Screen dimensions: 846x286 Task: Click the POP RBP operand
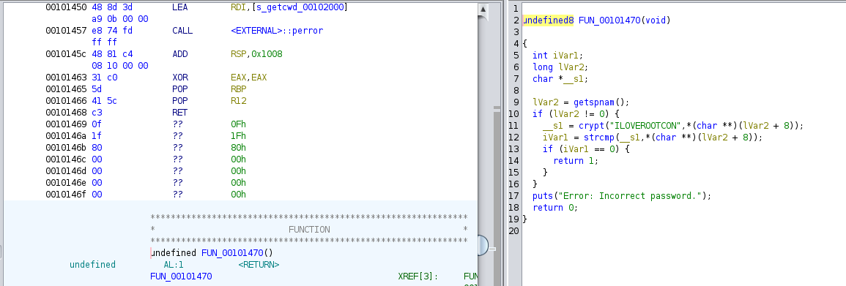238,89
